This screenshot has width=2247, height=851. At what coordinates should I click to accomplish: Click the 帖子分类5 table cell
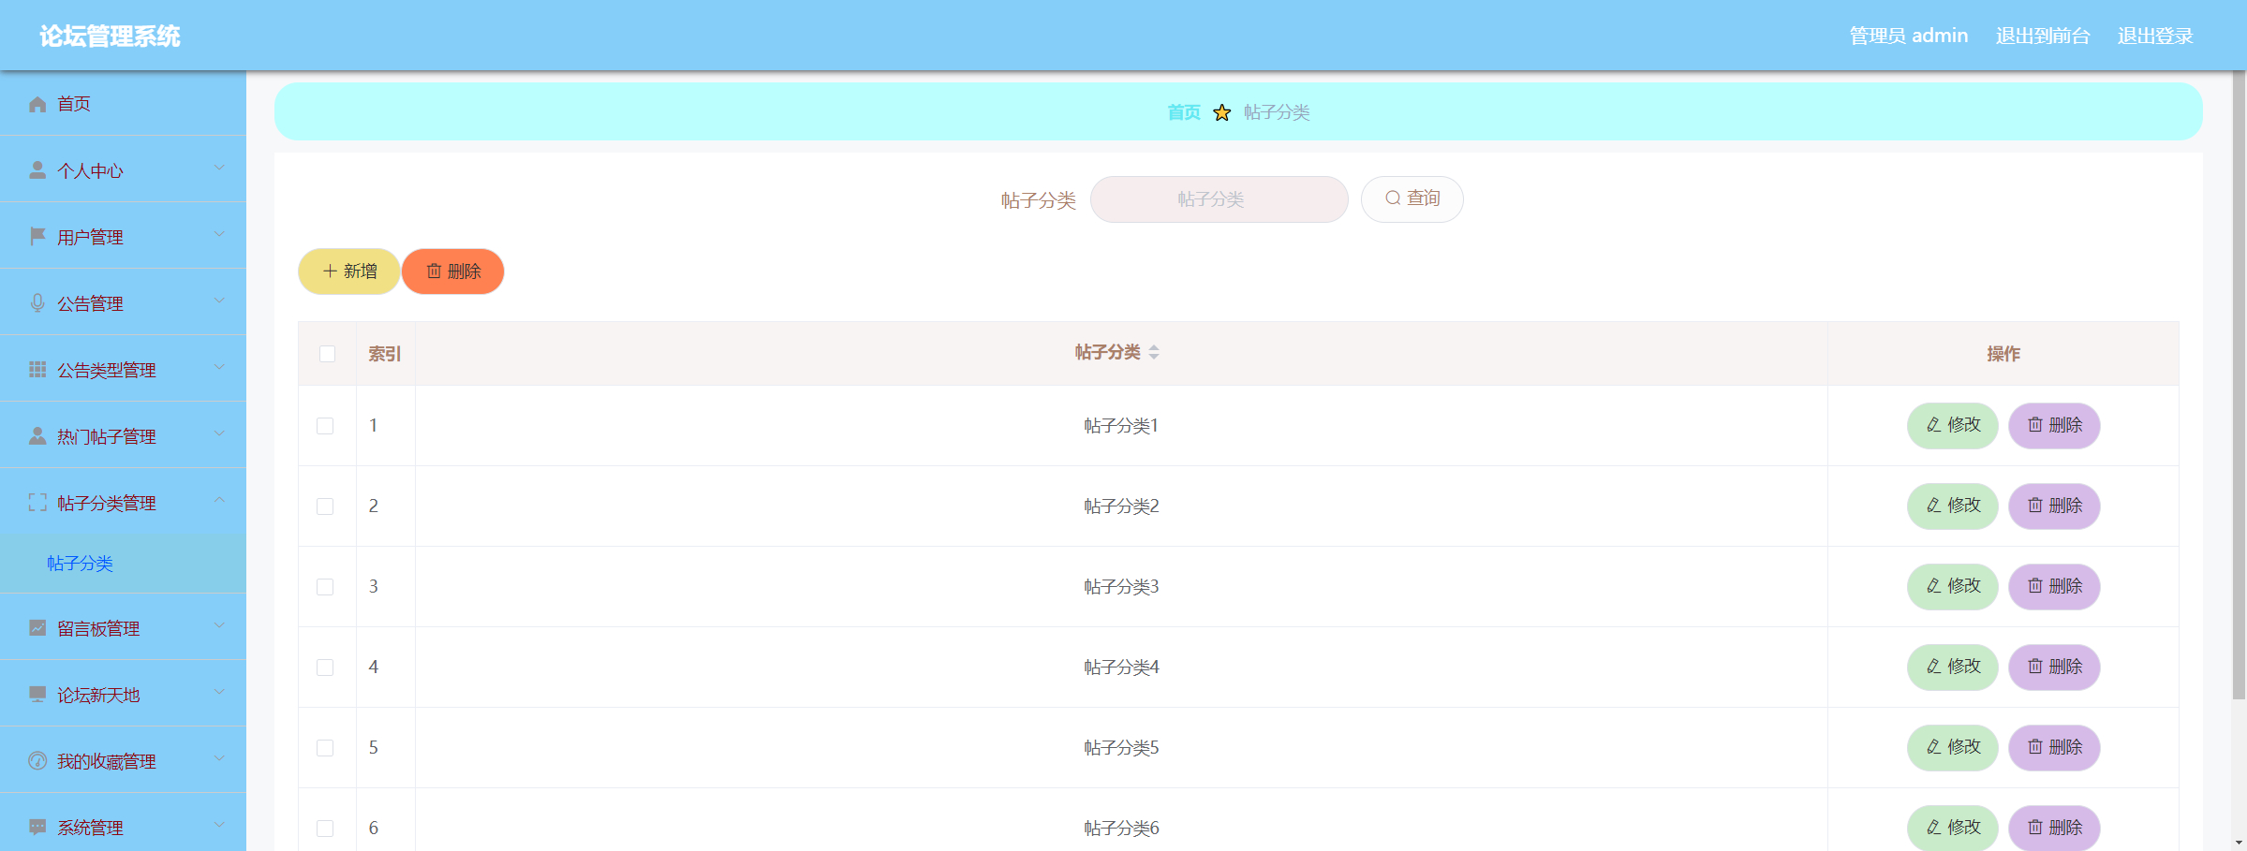coord(1121,747)
